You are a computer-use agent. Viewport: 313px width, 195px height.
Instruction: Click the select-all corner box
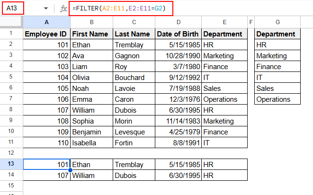click(x=11, y=22)
